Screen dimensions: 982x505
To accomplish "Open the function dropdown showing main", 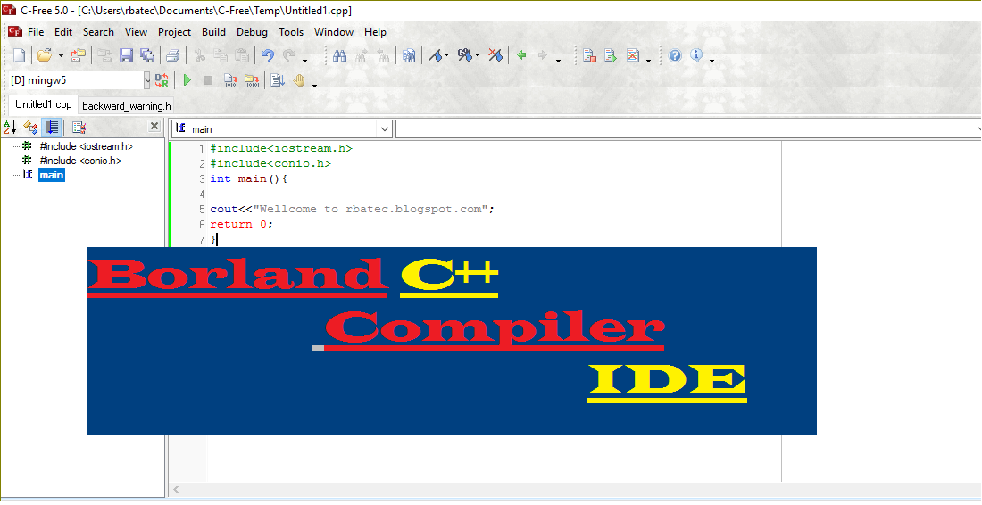I will 282,128.
